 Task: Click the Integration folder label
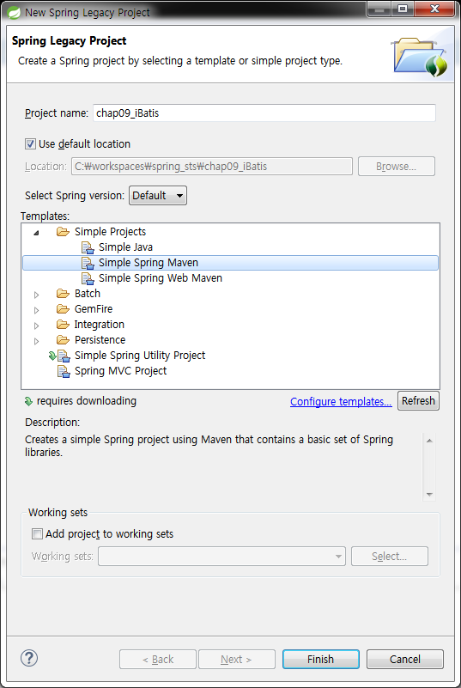(x=99, y=325)
